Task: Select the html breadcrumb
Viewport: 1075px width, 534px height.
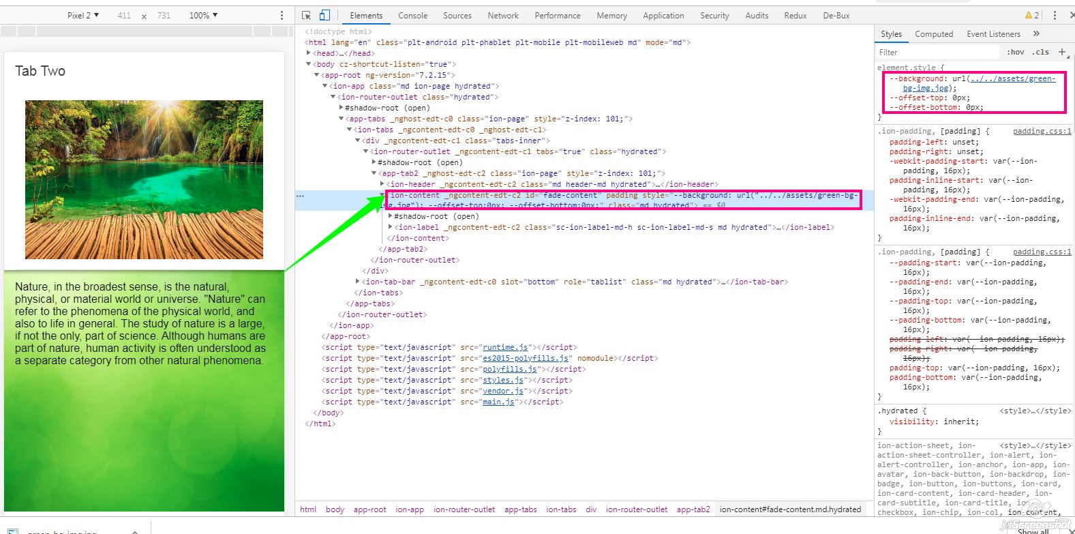Action: click(x=308, y=509)
